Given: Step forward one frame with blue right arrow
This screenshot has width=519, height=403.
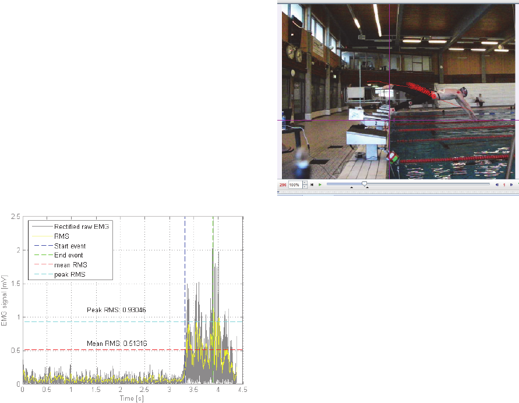Looking at the screenshot, I should pyautogui.click(x=511, y=185).
